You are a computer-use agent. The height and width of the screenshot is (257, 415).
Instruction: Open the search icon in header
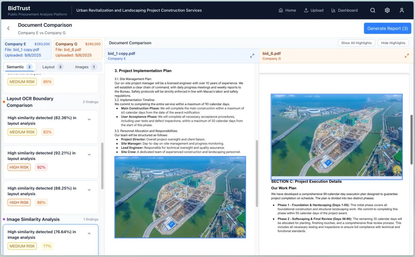tap(373, 10)
